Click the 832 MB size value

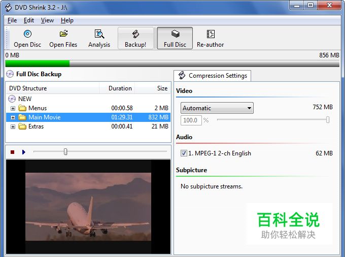tap(158, 117)
